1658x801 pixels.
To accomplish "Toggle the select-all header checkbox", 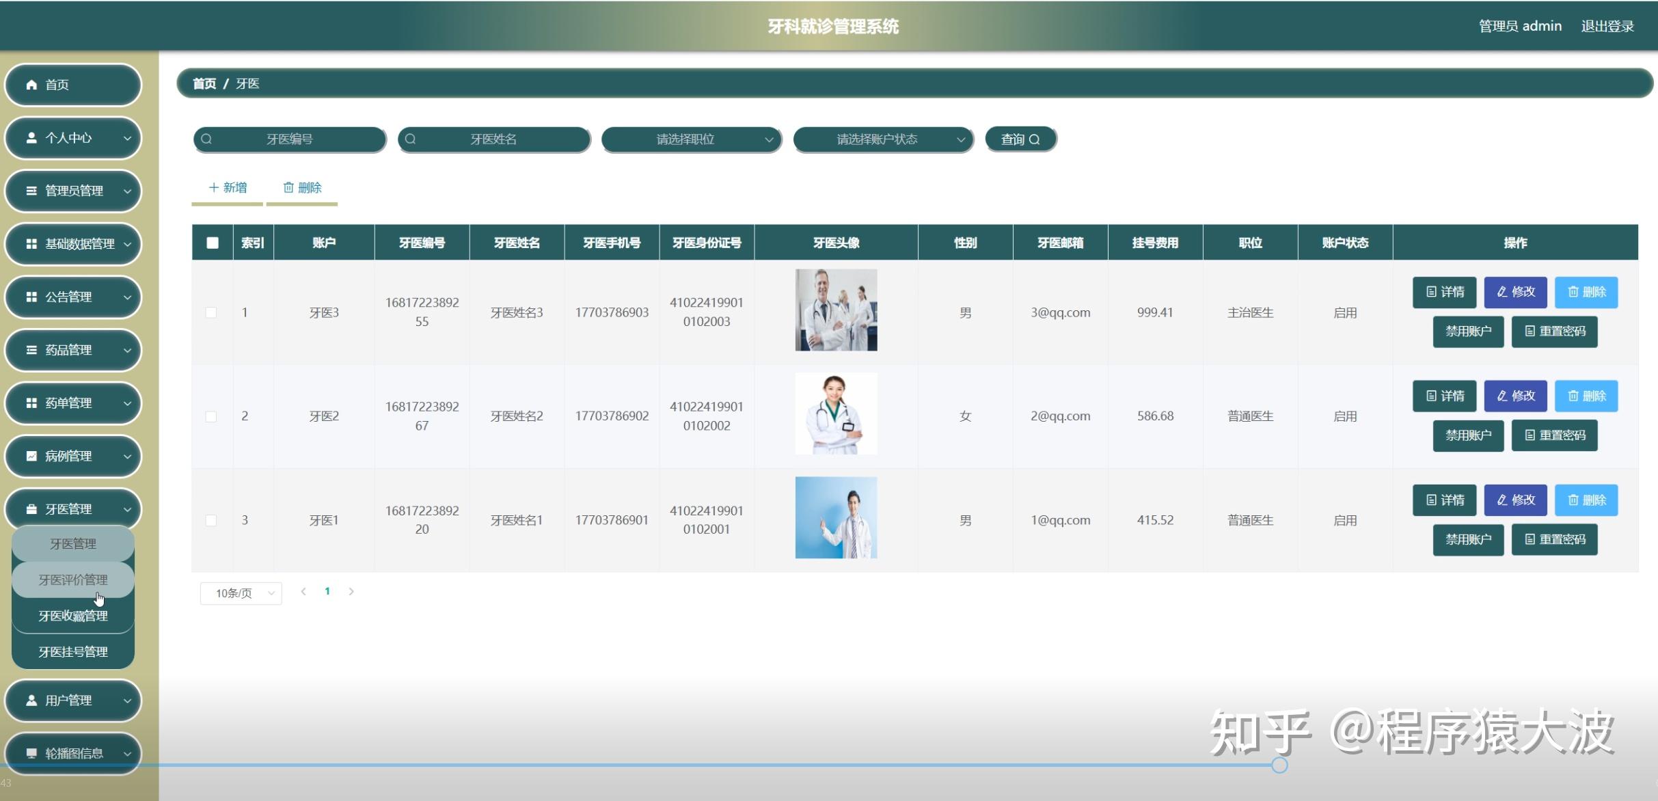I will tap(213, 243).
